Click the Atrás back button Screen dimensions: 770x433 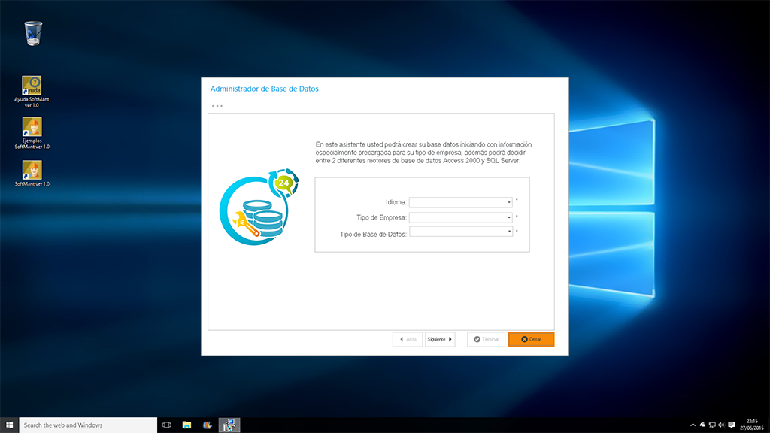pyautogui.click(x=408, y=339)
